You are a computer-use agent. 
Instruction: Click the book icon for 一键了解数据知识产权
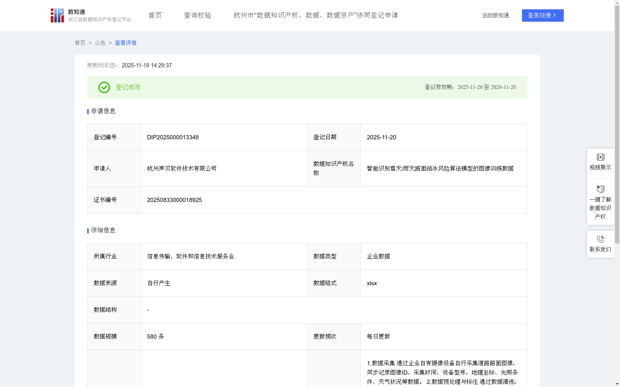[600, 190]
